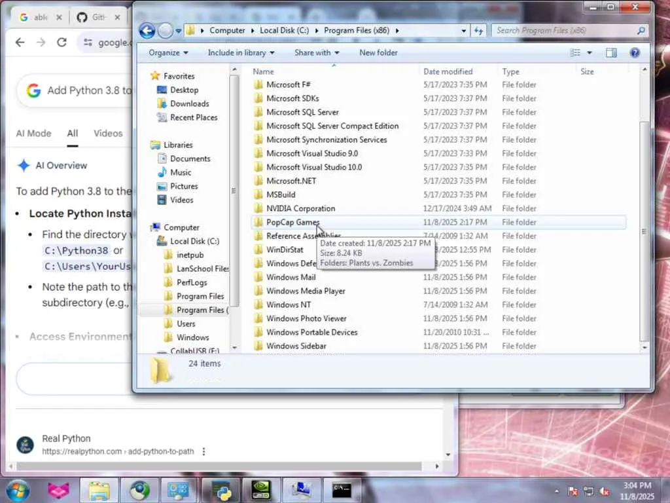Go back in Chrome browser
Screen dimensions: 670x503
[x=20, y=43]
